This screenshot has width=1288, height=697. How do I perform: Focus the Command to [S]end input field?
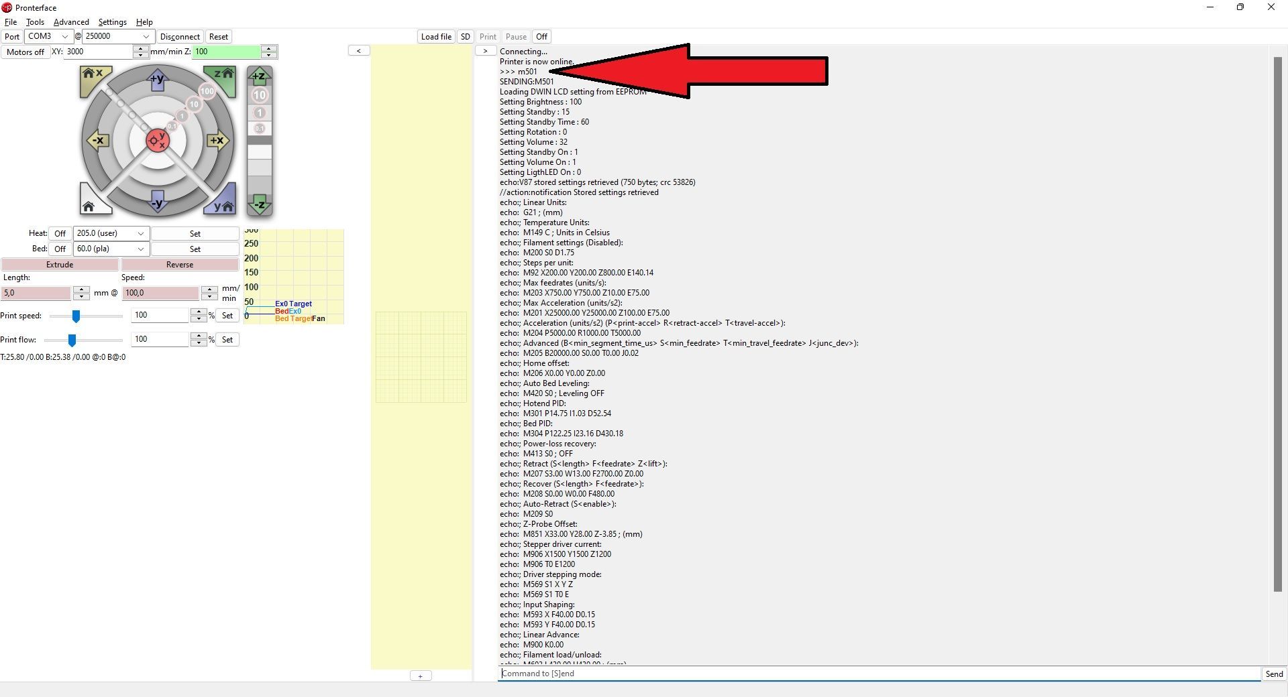(x=879, y=674)
